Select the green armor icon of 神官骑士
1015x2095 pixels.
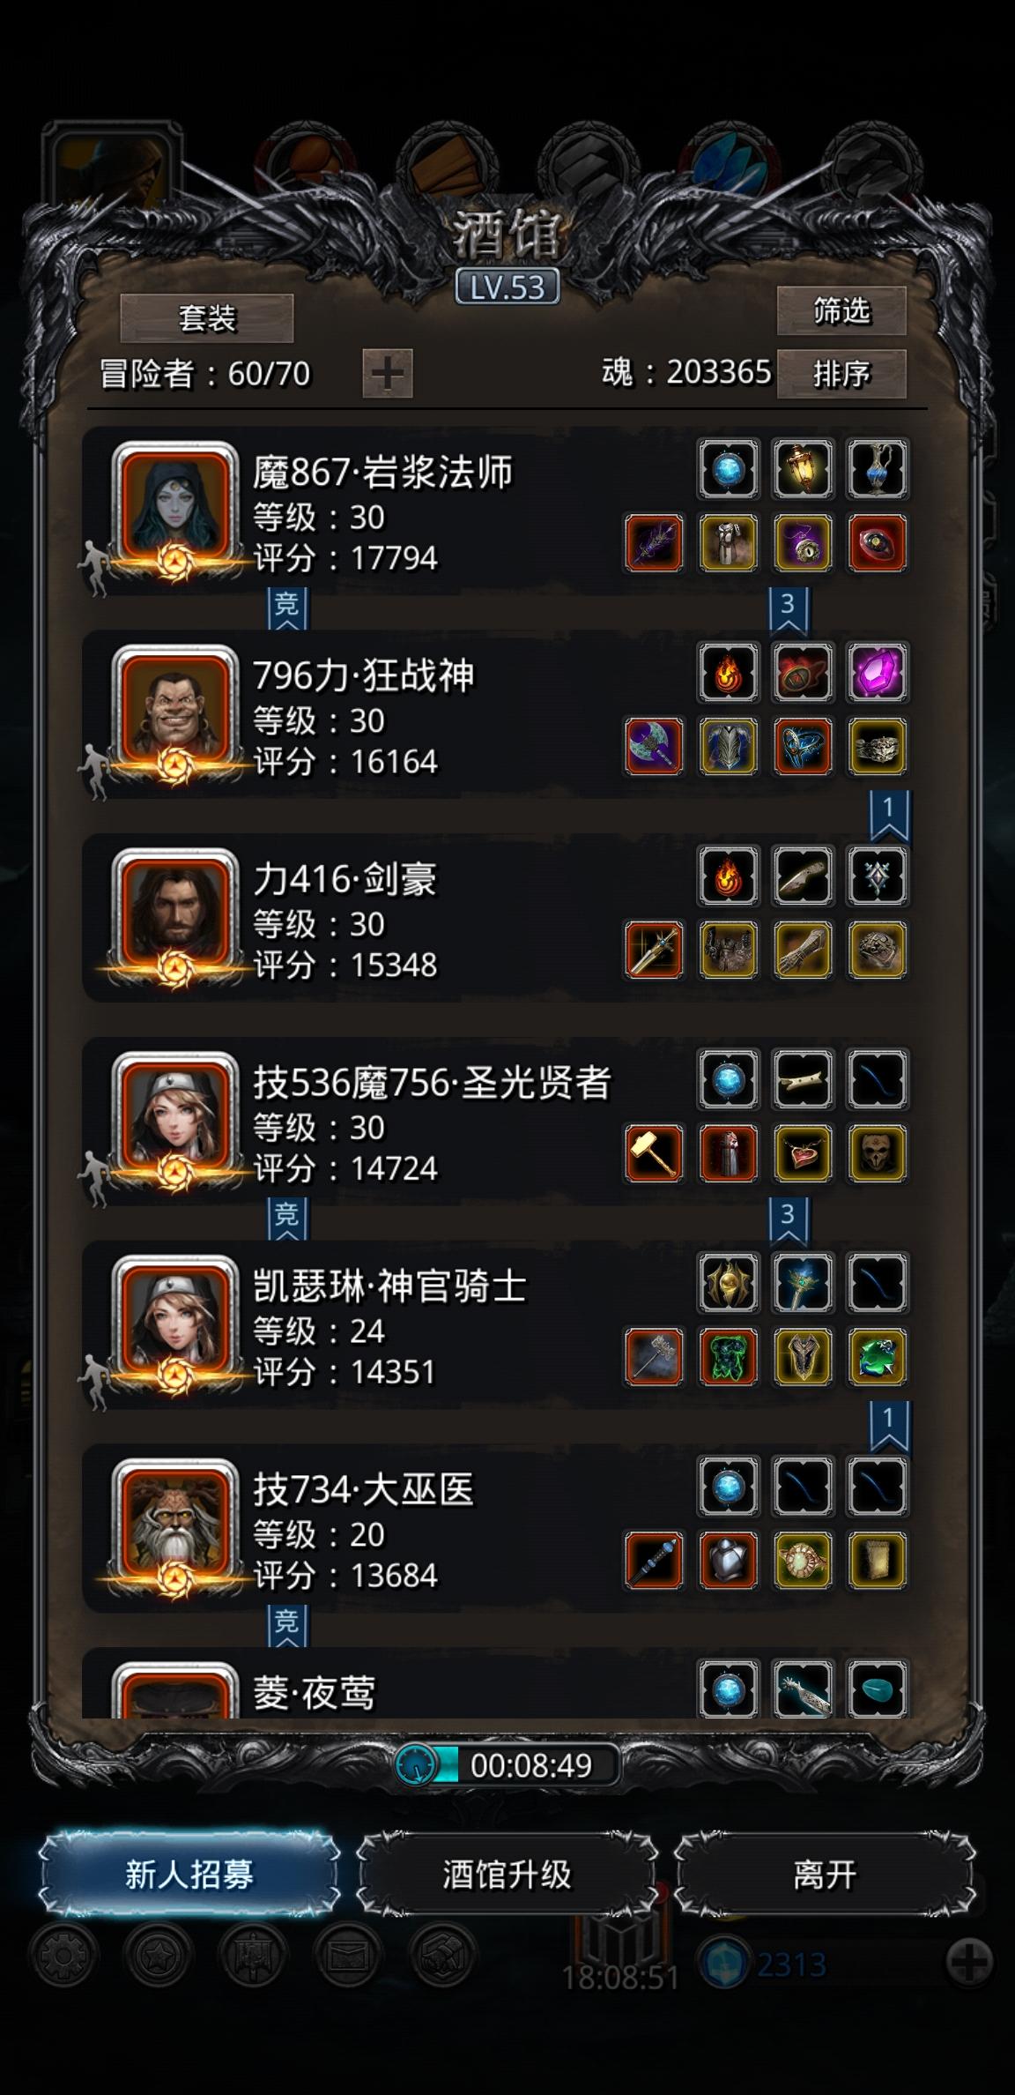click(729, 1357)
